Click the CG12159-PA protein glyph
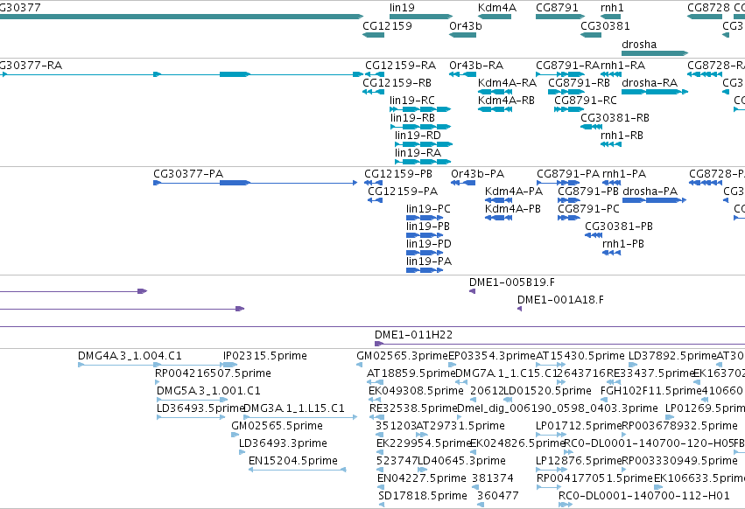 (x=375, y=200)
